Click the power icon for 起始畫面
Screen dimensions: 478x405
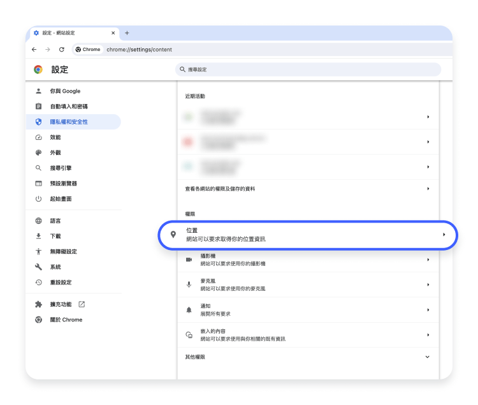pyautogui.click(x=38, y=199)
